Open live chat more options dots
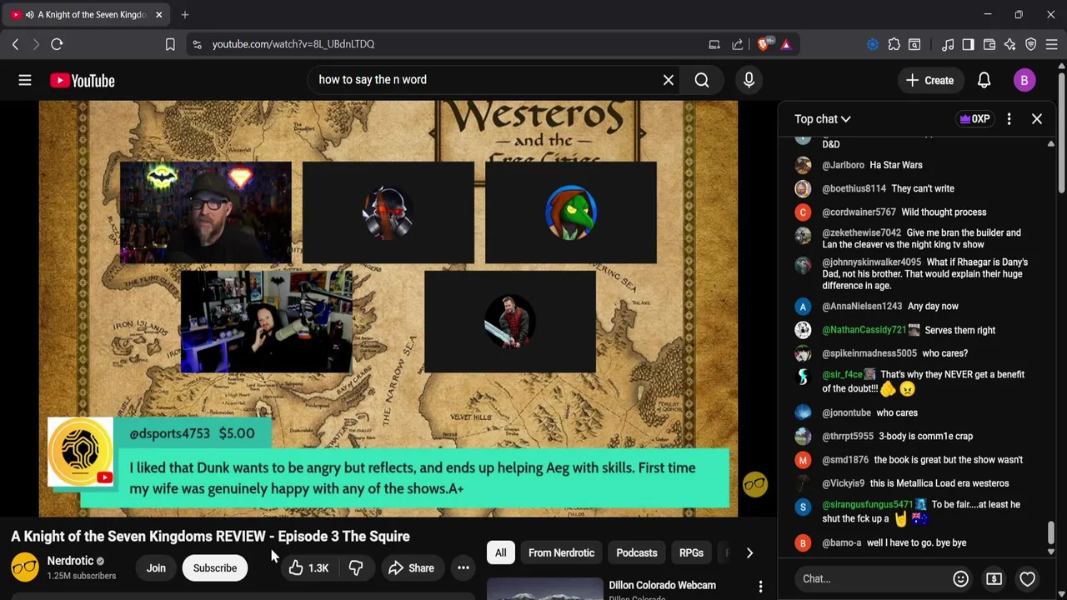1067x600 pixels. click(x=1009, y=119)
